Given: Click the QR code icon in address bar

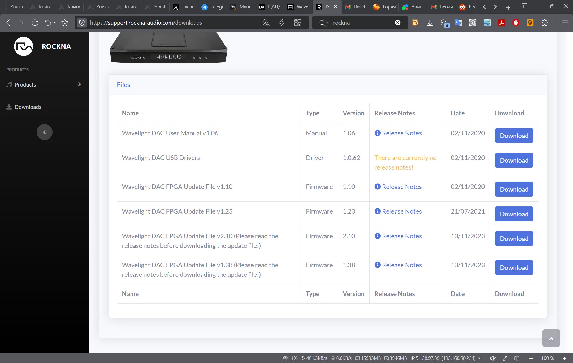Looking at the screenshot, I should pyautogui.click(x=298, y=23).
